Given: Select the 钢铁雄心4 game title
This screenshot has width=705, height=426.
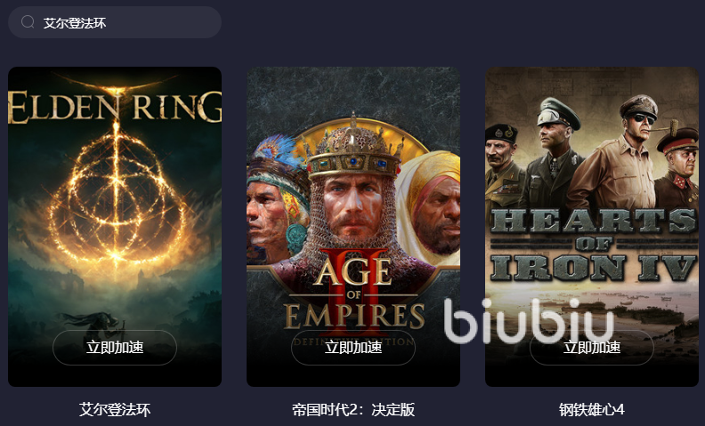Looking at the screenshot, I should click(592, 409).
